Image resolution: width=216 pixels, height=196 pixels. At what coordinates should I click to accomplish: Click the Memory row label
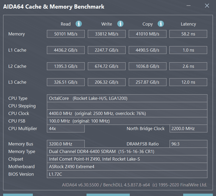click(x=16, y=34)
